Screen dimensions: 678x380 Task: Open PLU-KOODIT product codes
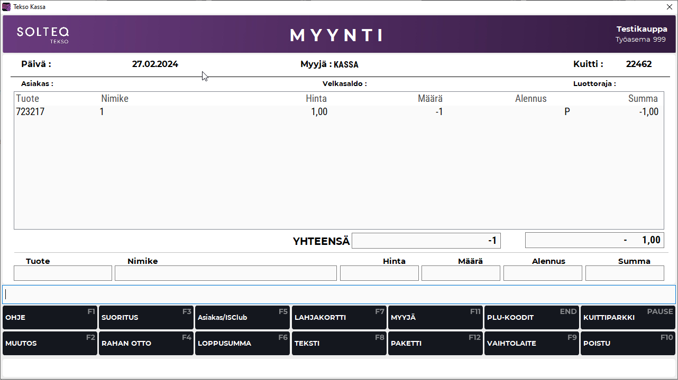(x=531, y=318)
